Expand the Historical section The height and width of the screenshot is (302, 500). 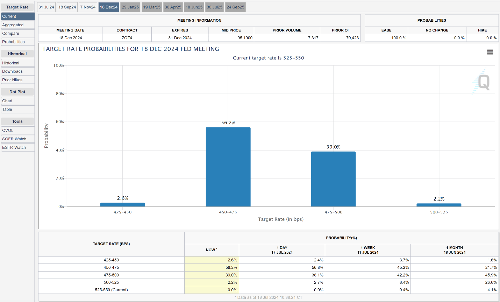coord(17,54)
